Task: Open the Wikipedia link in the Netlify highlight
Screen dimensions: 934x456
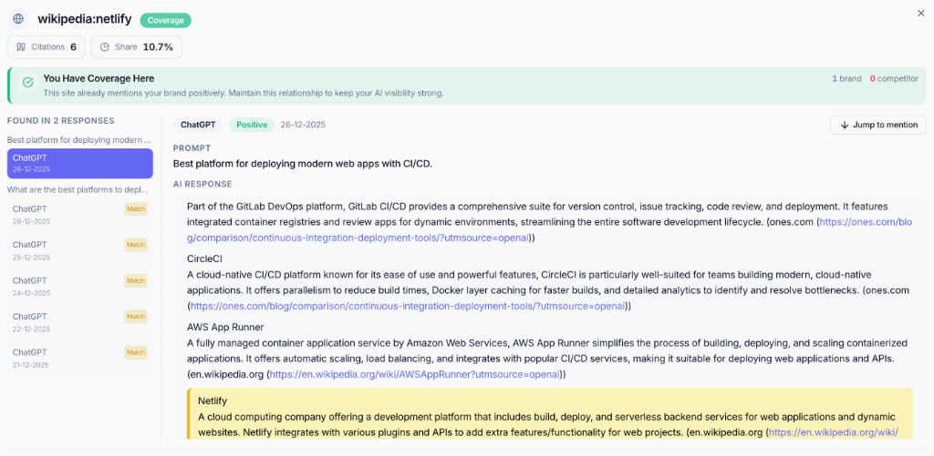Action: click(x=834, y=432)
